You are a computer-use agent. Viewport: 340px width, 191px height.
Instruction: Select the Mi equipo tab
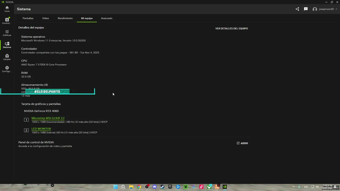87,18
